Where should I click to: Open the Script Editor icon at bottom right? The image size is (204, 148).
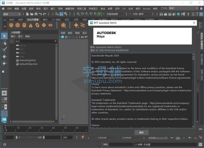point(201,144)
